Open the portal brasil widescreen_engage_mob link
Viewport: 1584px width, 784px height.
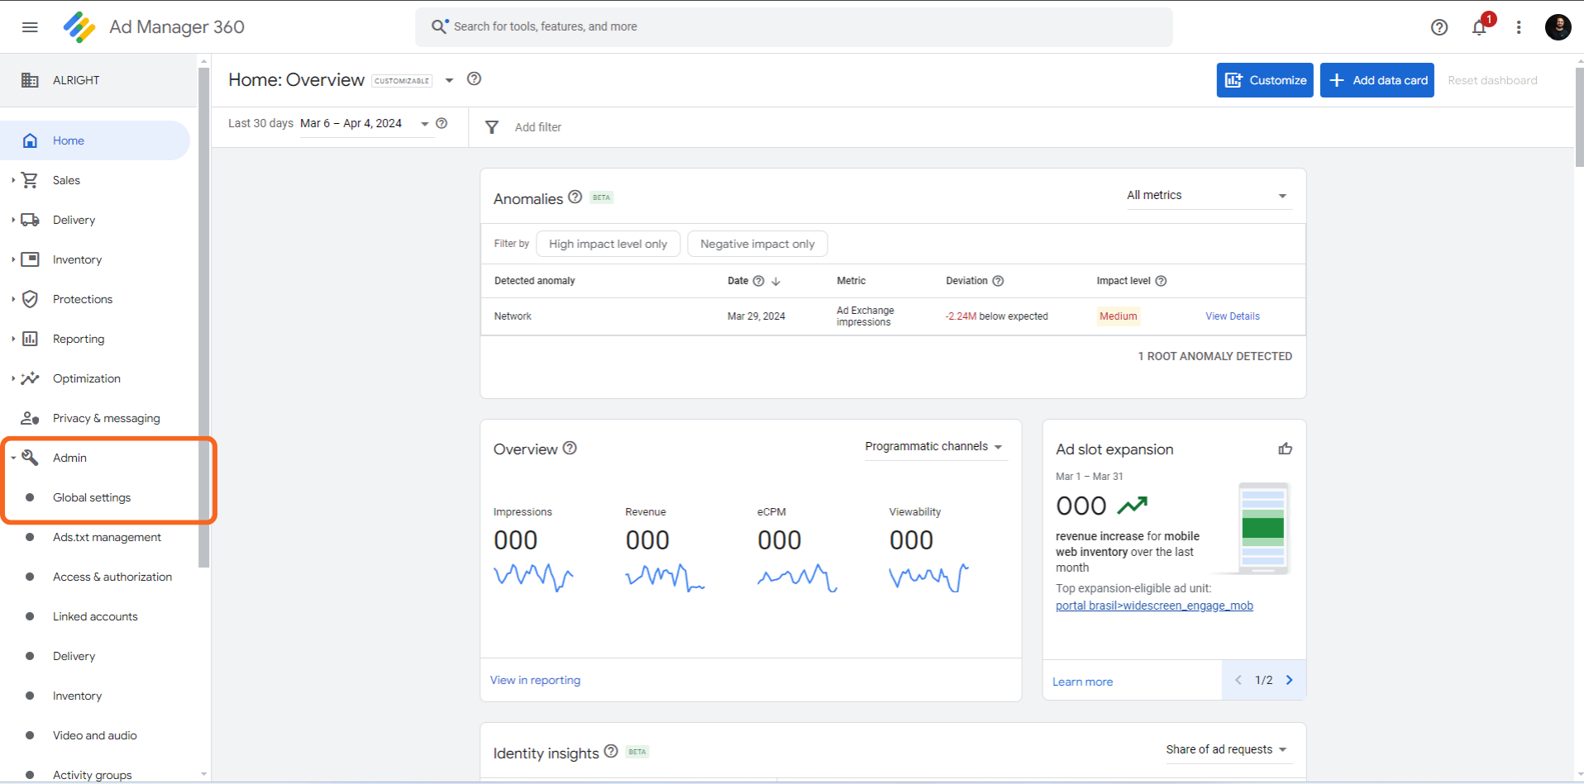[1154, 606]
